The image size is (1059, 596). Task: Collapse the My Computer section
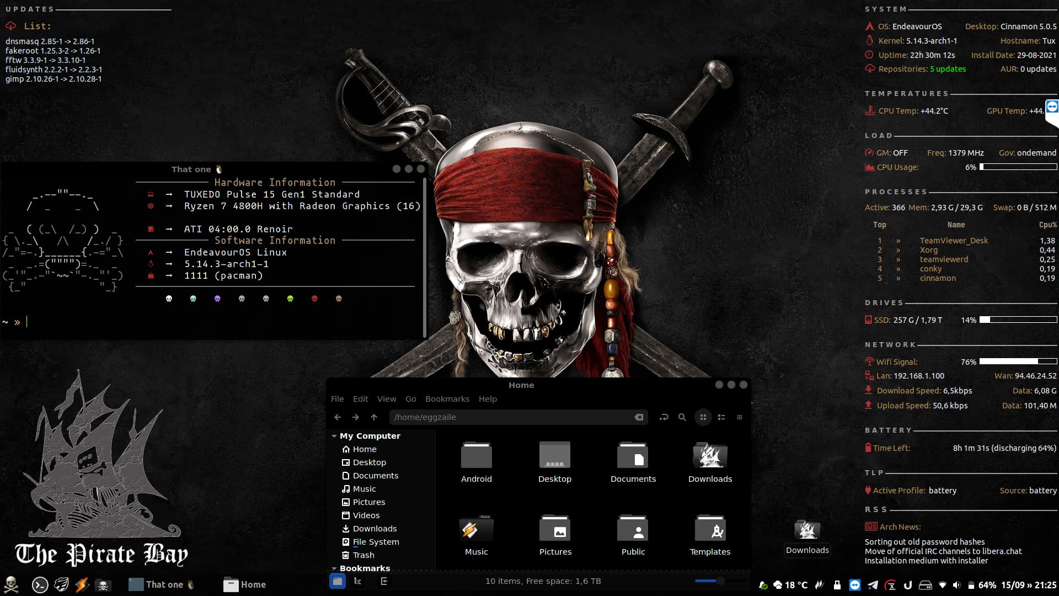pyautogui.click(x=334, y=436)
